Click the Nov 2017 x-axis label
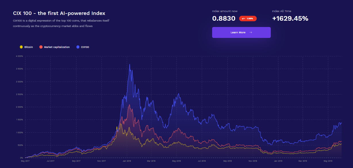Image resolution: width=353 pixels, height=168 pixels. click(101, 161)
